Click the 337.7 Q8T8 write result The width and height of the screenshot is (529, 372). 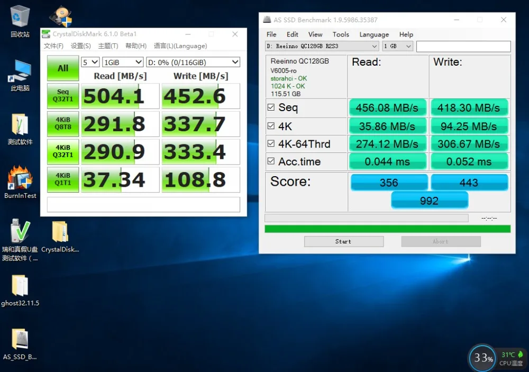pos(200,124)
